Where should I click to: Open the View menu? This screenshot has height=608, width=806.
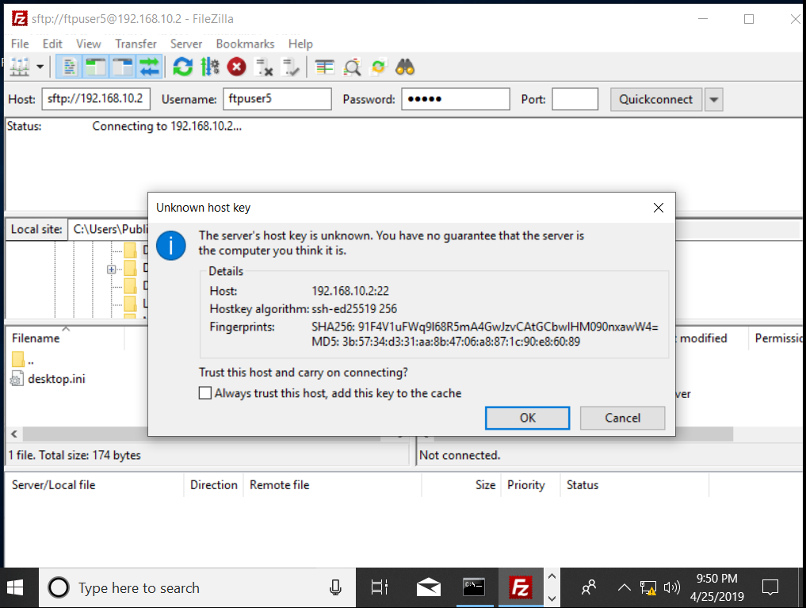coord(89,44)
